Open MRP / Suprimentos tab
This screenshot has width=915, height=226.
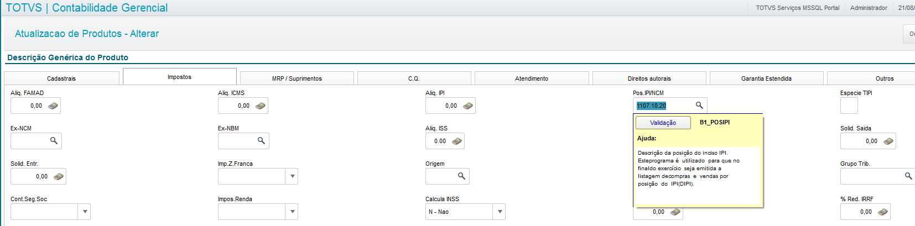pyautogui.click(x=297, y=78)
